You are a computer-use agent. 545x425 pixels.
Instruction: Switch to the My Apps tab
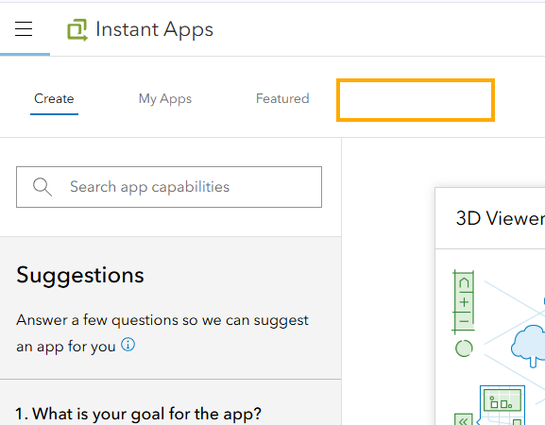(x=165, y=98)
